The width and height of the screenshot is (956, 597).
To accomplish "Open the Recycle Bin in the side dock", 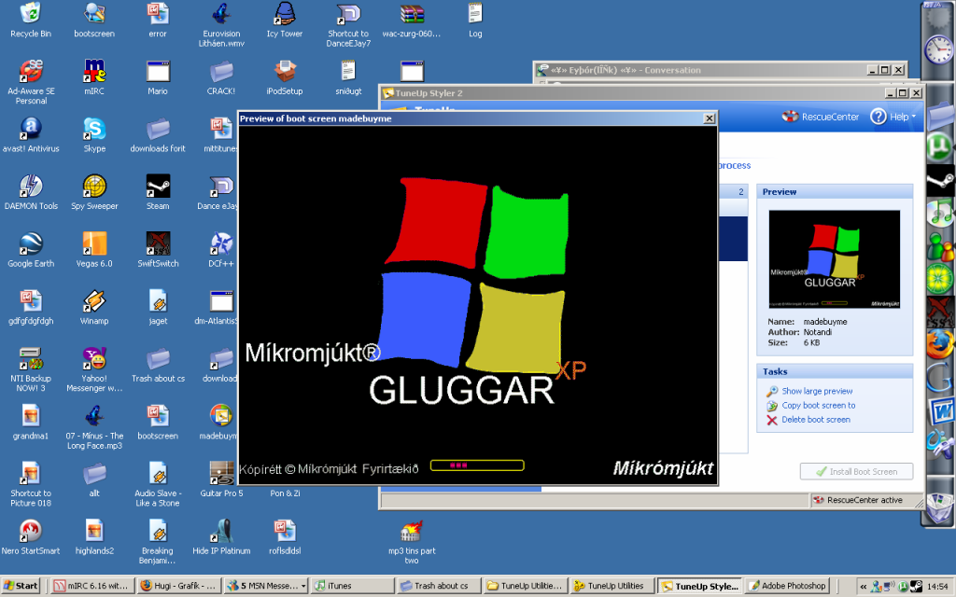I will [x=939, y=507].
